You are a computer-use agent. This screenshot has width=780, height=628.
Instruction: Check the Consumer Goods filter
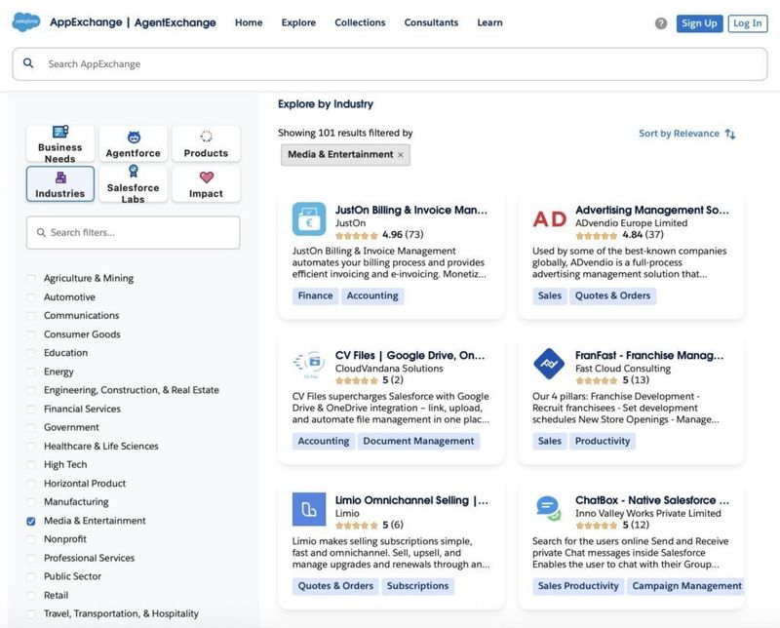31,334
